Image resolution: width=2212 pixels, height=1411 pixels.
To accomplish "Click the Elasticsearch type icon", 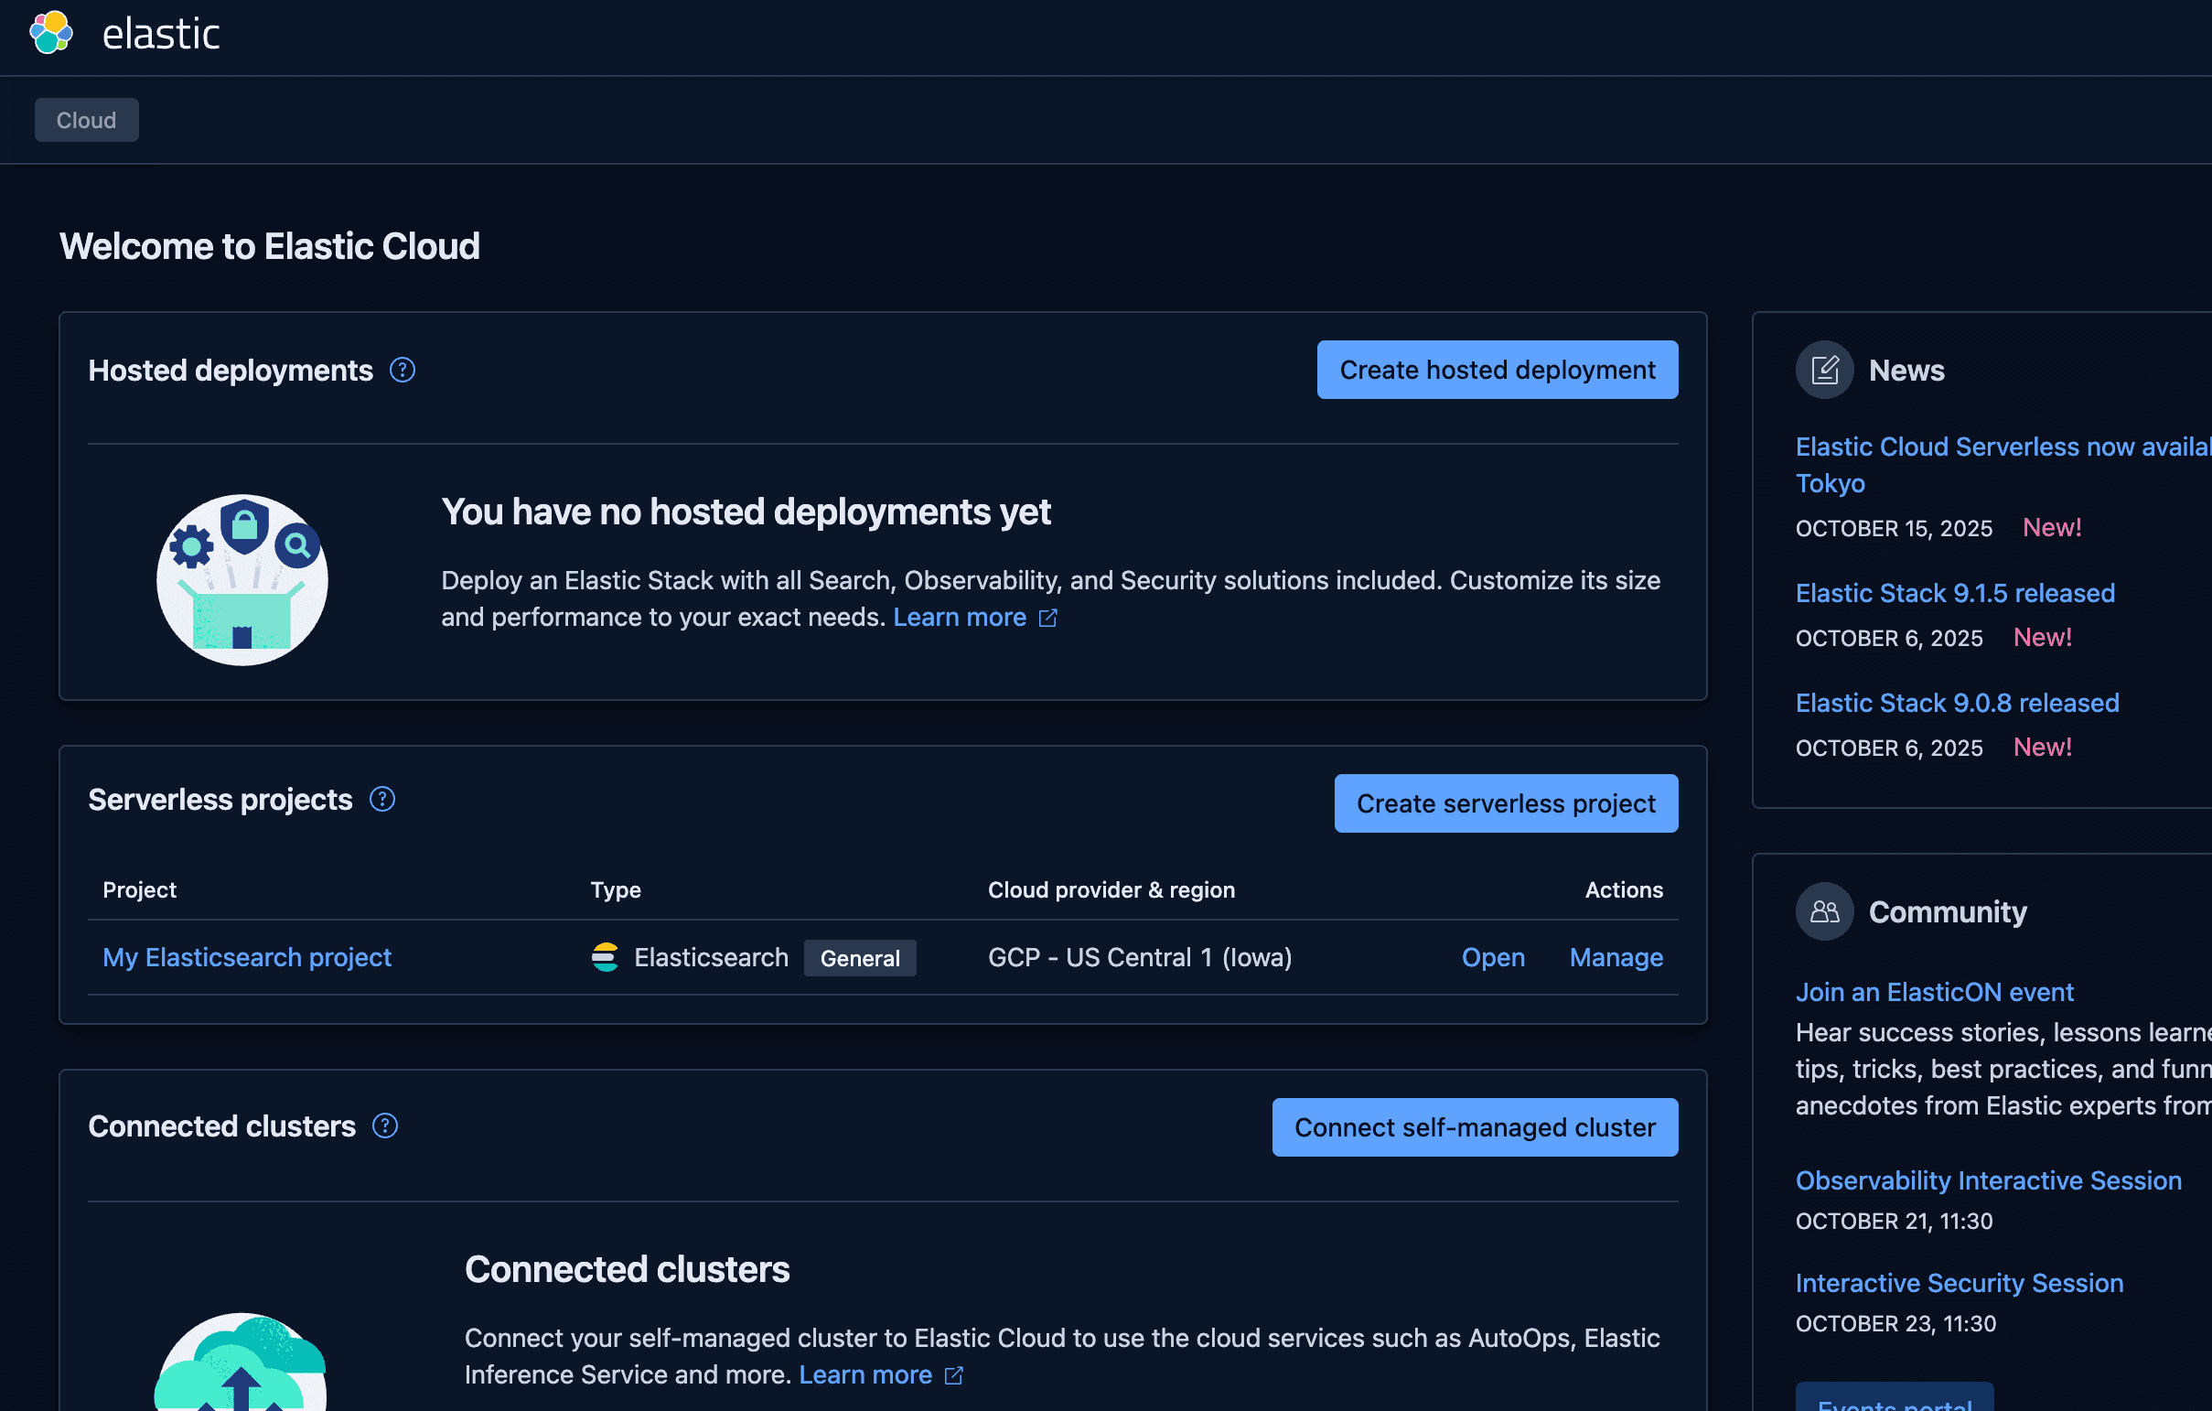I will pos(605,957).
